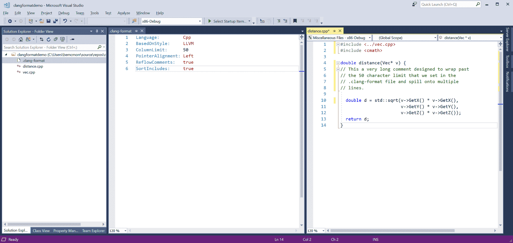The height and width of the screenshot is (243, 513).
Task: Click Sync with Active Document icon
Action: [42, 39]
